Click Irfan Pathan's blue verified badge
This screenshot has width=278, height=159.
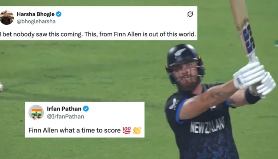[x=86, y=109]
